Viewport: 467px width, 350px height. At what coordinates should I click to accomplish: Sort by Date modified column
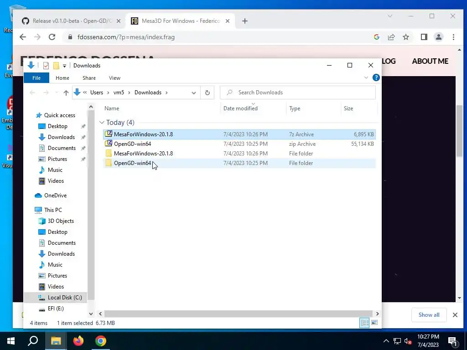click(x=240, y=108)
